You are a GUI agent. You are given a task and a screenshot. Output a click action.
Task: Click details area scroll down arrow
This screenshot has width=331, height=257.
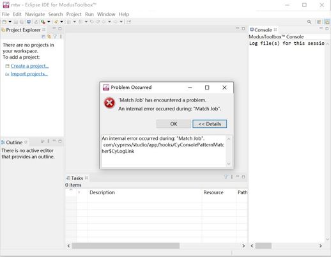click(x=229, y=164)
